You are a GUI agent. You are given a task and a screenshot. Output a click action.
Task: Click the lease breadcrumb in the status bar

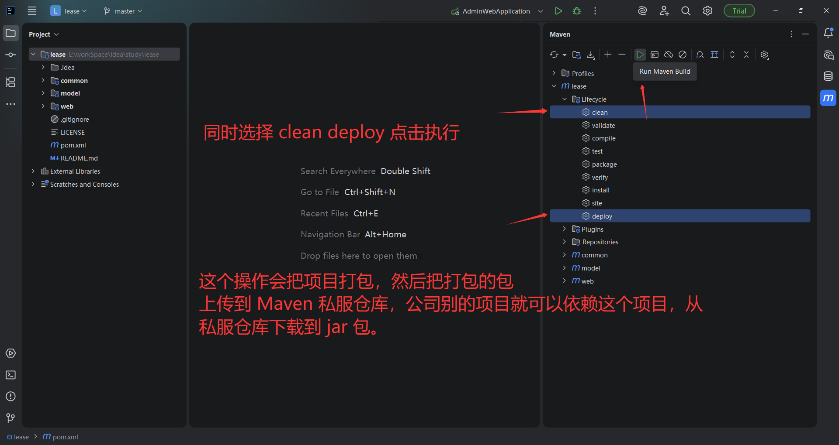coord(18,437)
